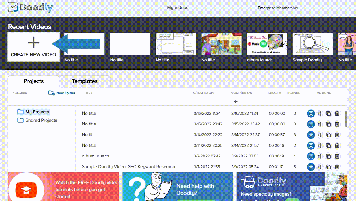The height and width of the screenshot is (201, 356).
Task: Delete the project created 3/16/2022 11:24
Action: click(x=337, y=114)
